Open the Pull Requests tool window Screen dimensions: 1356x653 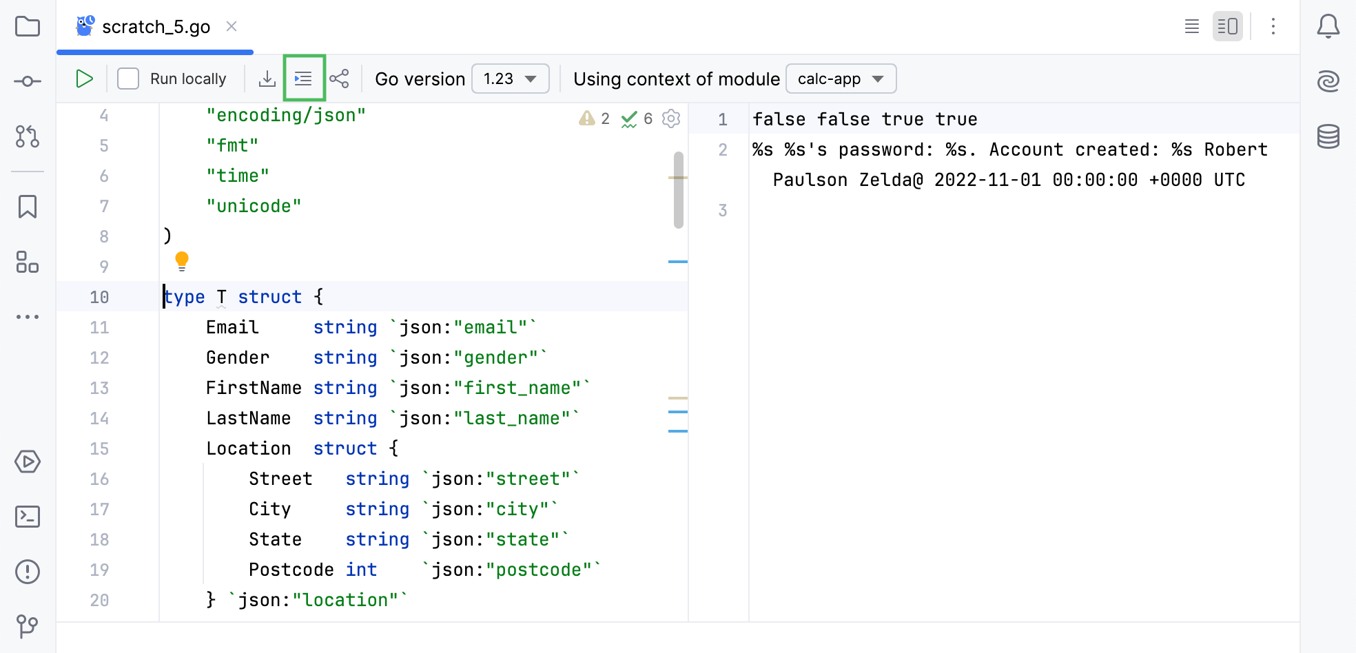(27, 137)
